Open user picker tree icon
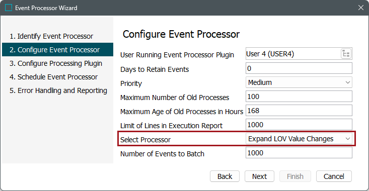Image resolution: width=369 pixels, height=191 pixels. [x=346, y=54]
